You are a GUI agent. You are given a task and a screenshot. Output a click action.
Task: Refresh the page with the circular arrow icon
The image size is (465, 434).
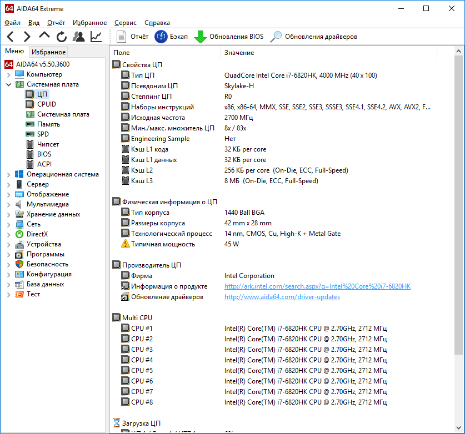click(61, 37)
